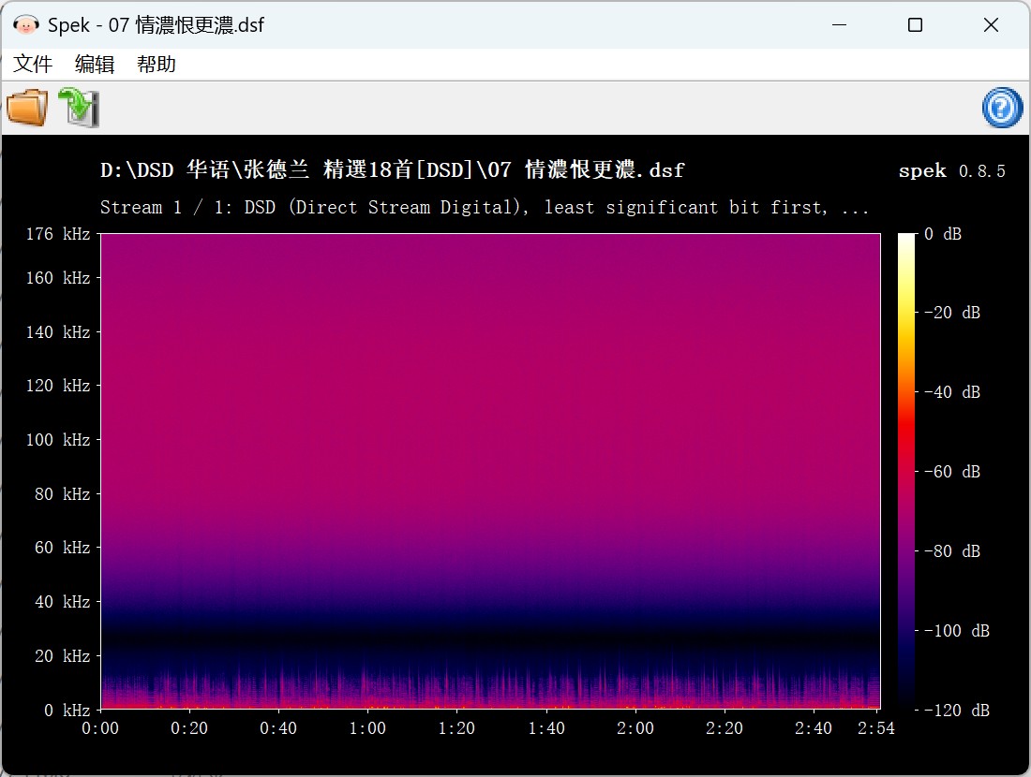This screenshot has height=777, width=1031.
Task: Save the spectrogram using the green arrow icon
Action: click(79, 108)
